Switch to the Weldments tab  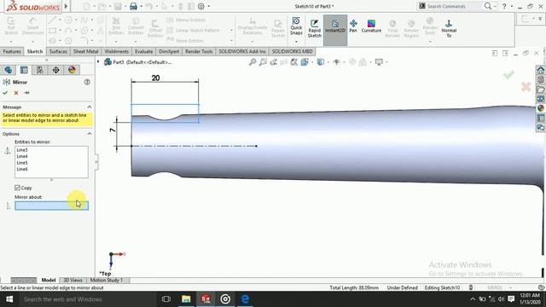coord(117,51)
